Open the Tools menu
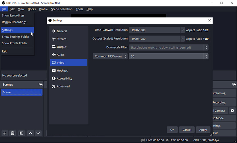Screen dimensions: 237x143 [x=79, y=9]
